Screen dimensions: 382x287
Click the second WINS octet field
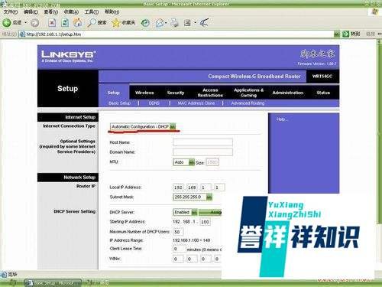192,259
